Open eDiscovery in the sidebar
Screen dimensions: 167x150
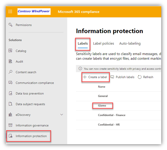[23, 115]
